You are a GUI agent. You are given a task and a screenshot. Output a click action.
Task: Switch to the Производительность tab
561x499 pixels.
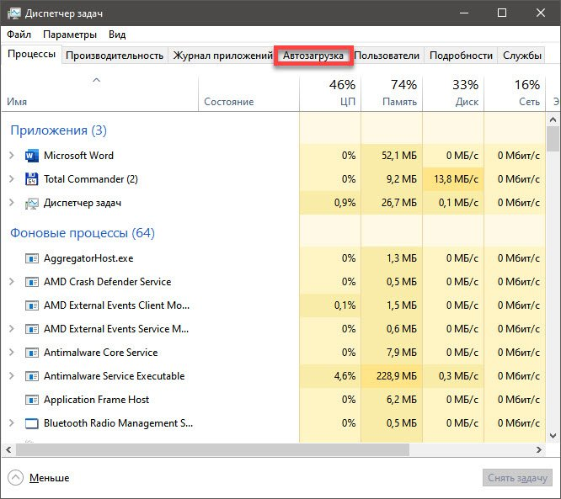click(115, 56)
